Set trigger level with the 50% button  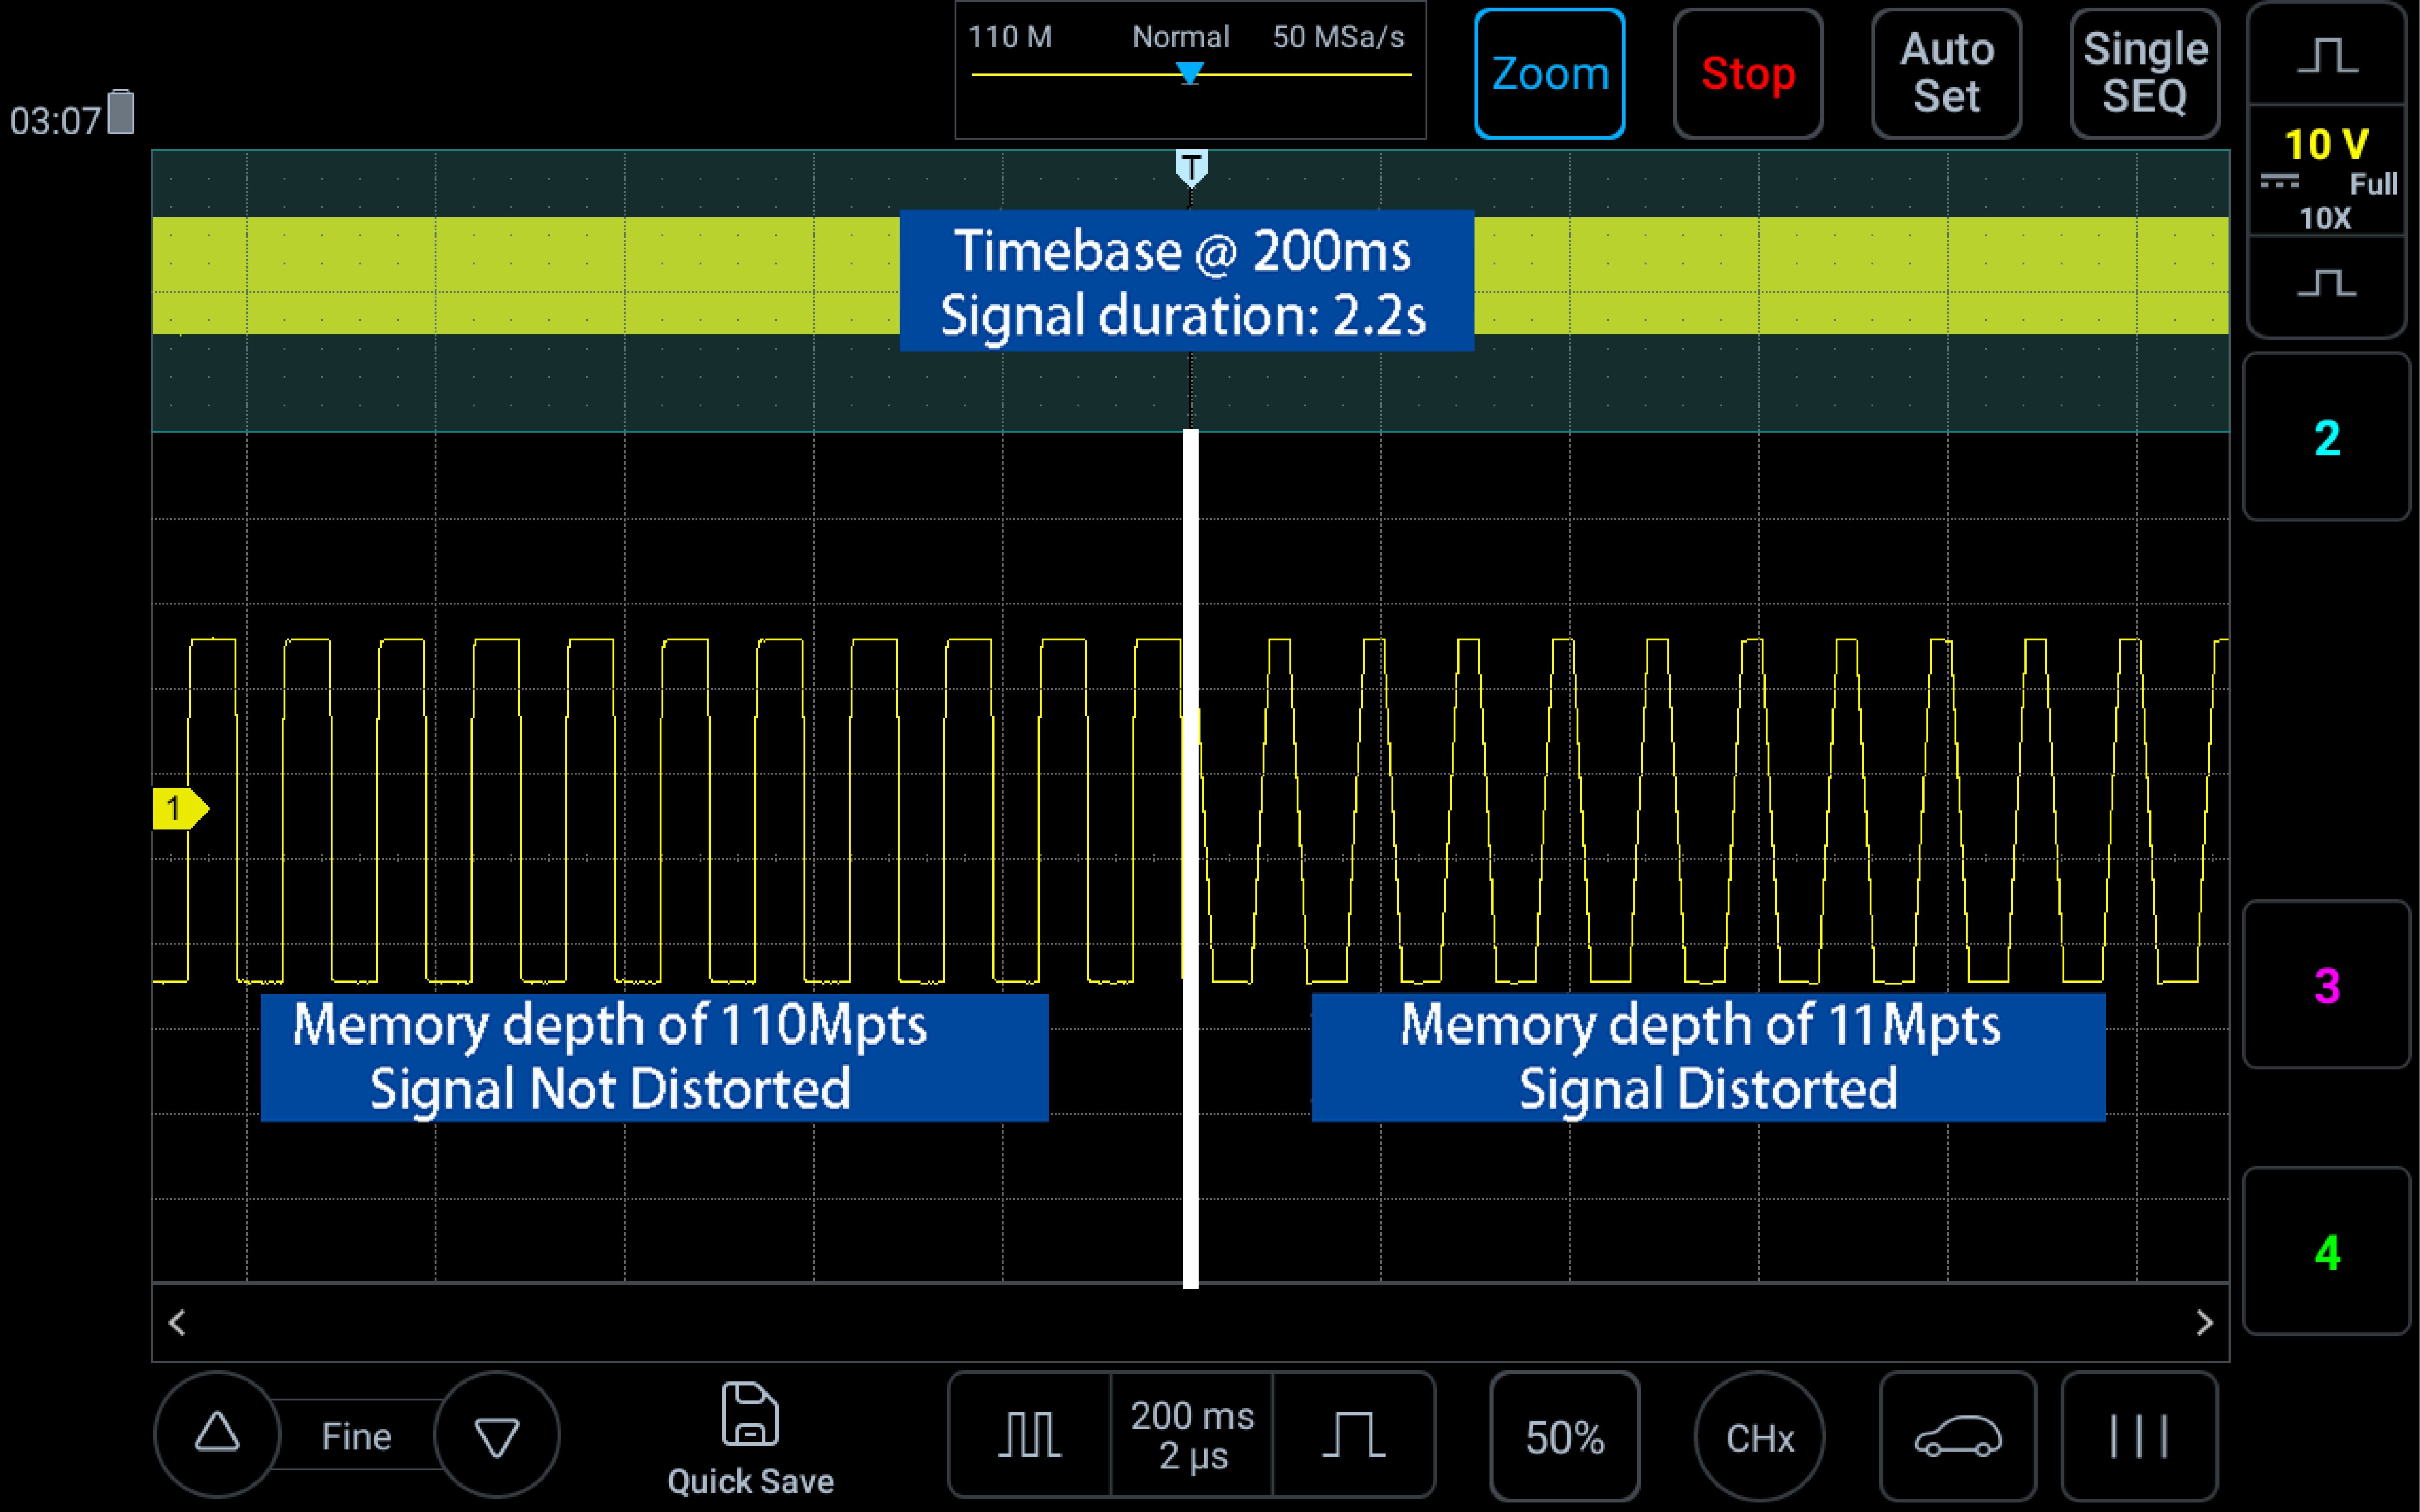coord(1565,1437)
